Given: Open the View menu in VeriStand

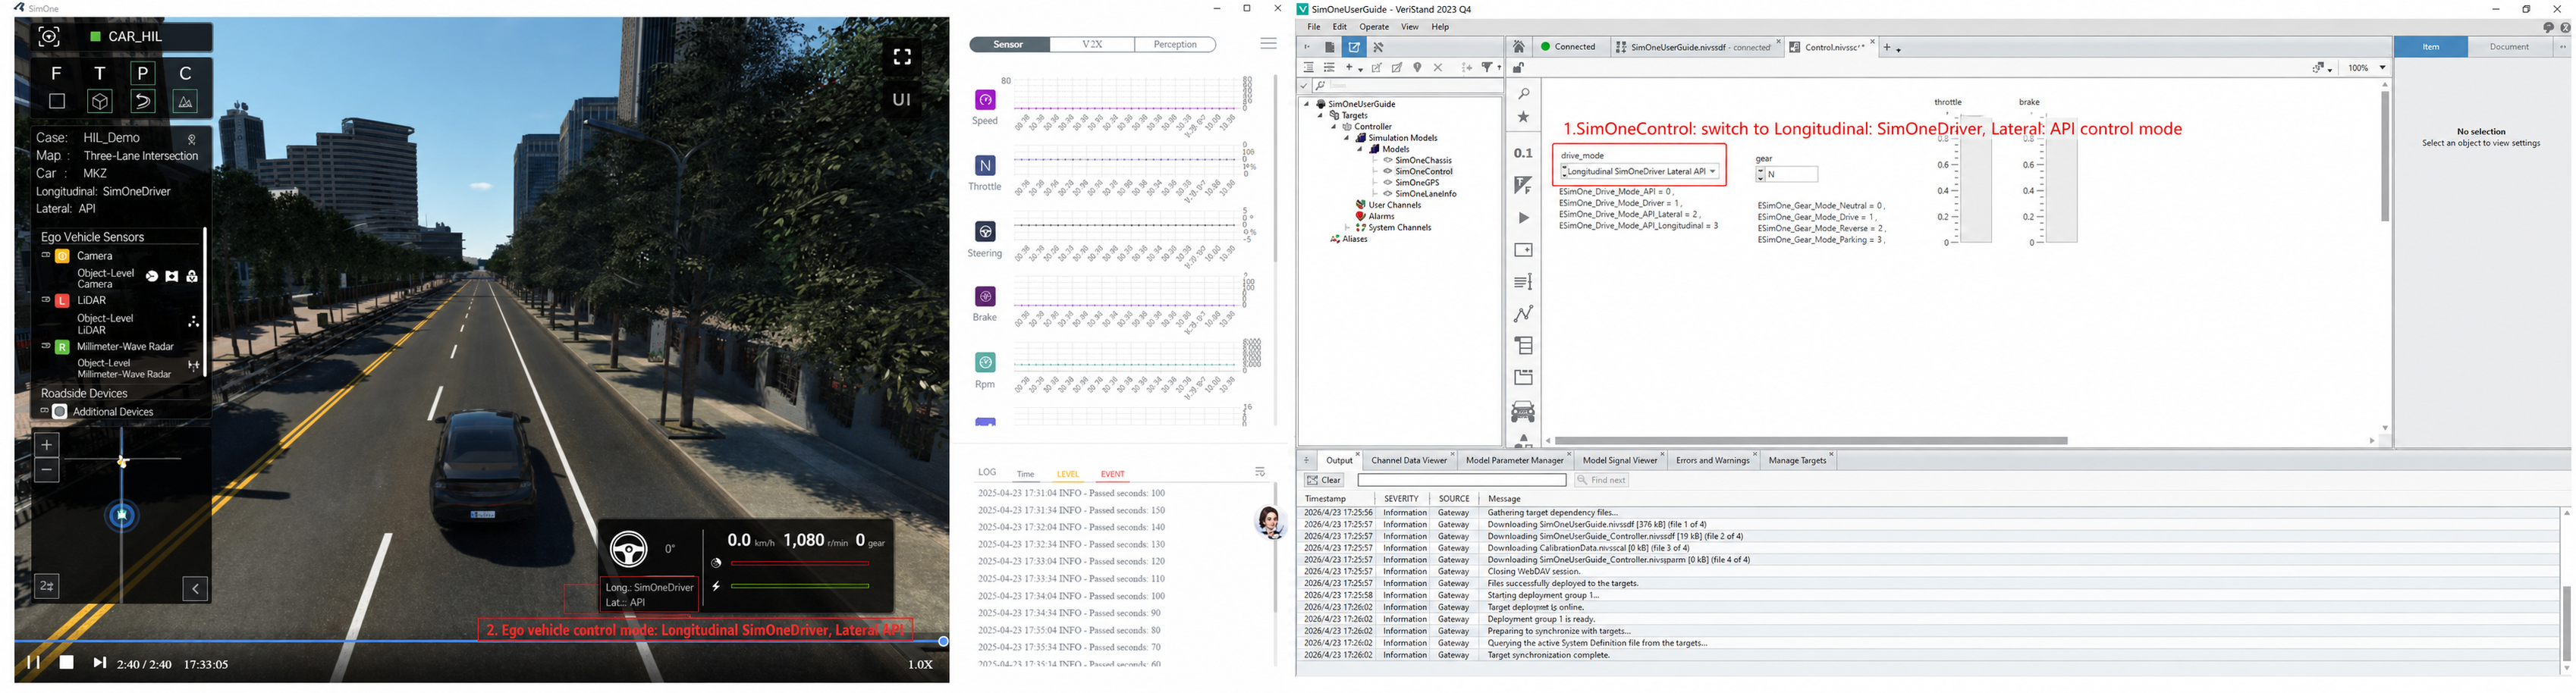Looking at the screenshot, I should (1409, 27).
